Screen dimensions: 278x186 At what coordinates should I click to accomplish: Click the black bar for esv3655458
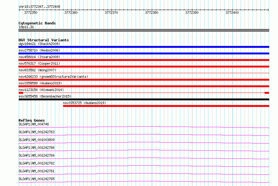[144, 99]
